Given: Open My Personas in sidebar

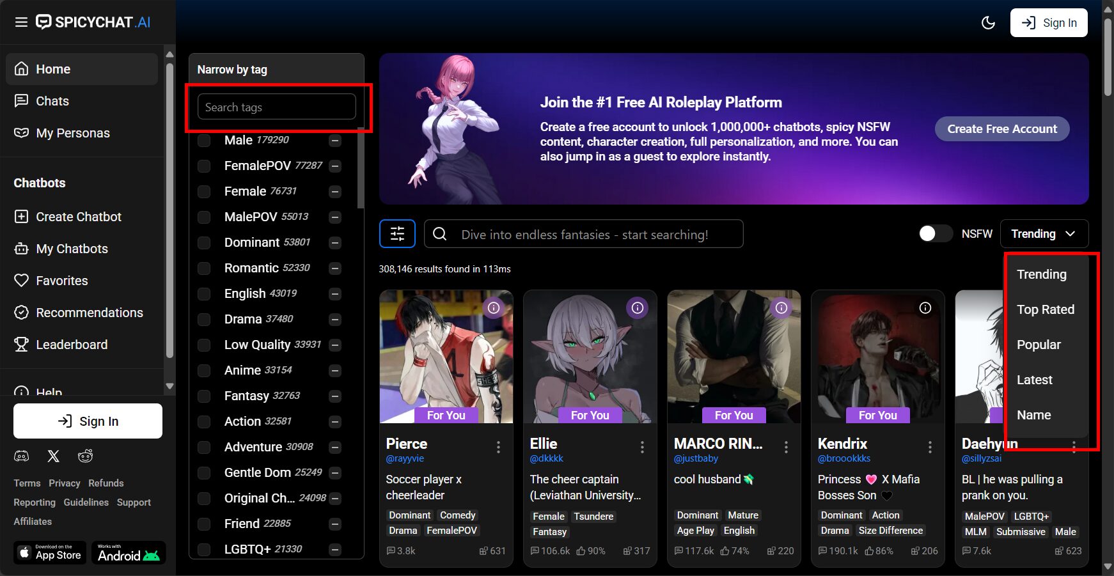Looking at the screenshot, I should click(x=82, y=133).
